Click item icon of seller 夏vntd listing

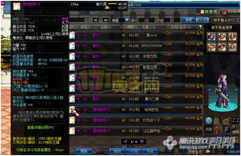[72, 35]
